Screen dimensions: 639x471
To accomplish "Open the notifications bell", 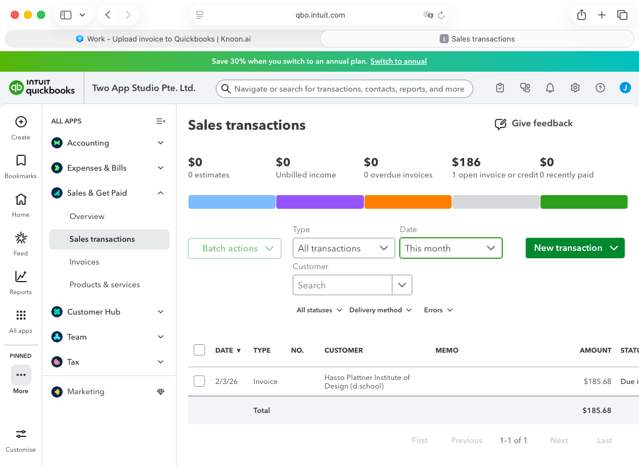I will pyautogui.click(x=550, y=88).
